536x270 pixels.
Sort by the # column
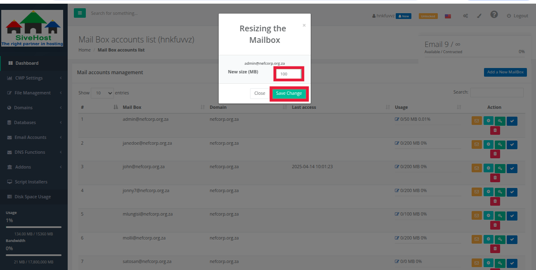pyautogui.click(x=99, y=107)
